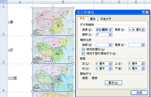Select the cell containing 1秦
The image size is (151, 97).
tap(20, 22)
